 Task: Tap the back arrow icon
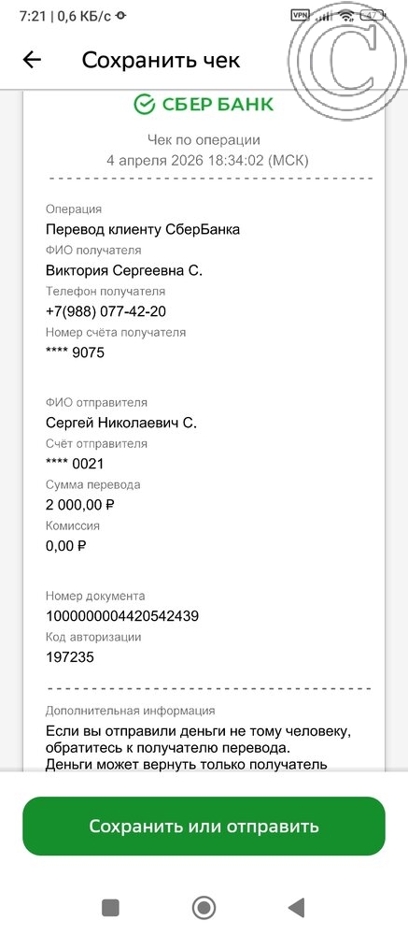click(x=32, y=60)
